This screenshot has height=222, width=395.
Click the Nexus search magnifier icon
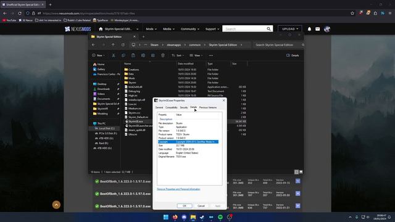click(268, 29)
